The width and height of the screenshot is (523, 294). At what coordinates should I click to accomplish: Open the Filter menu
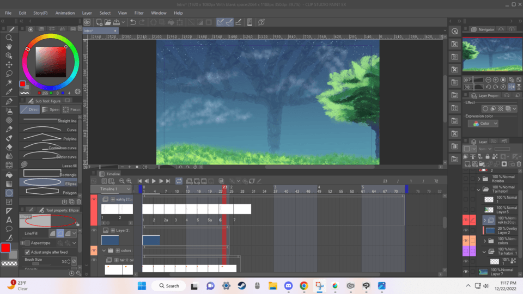(139, 13)
